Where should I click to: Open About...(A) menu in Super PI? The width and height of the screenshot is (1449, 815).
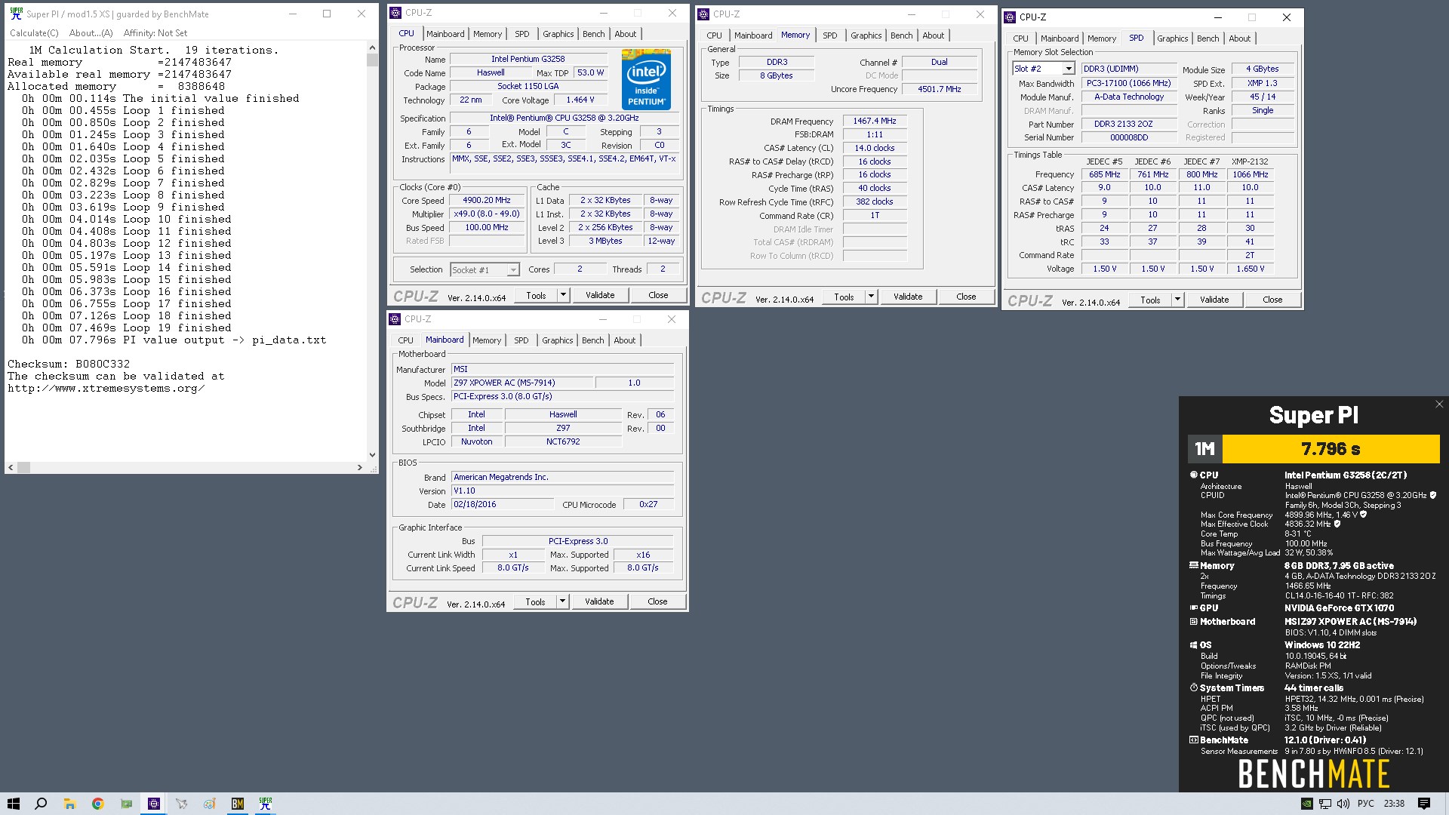(x=91, y=33)
